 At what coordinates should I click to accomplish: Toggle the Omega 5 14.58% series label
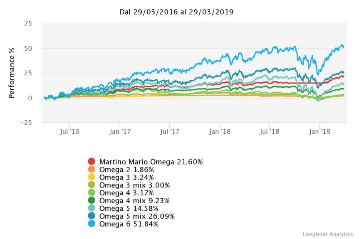[x=129, y=208]
